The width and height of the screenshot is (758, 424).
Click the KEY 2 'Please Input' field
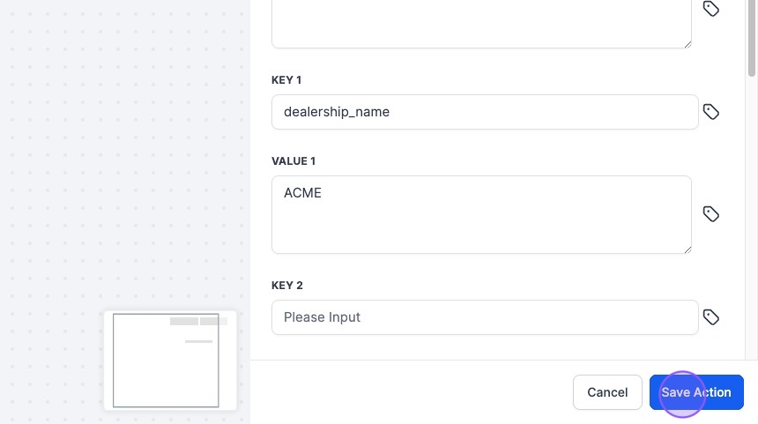[x=484, y=317]
